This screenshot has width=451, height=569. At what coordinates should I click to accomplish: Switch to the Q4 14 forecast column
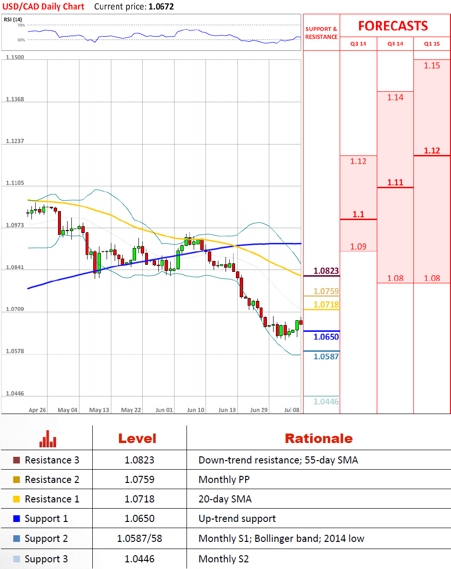(x=395, y=44)
